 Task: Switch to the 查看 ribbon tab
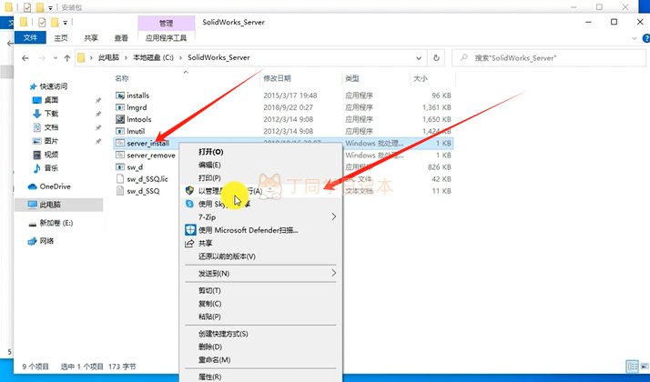(121, 38)
